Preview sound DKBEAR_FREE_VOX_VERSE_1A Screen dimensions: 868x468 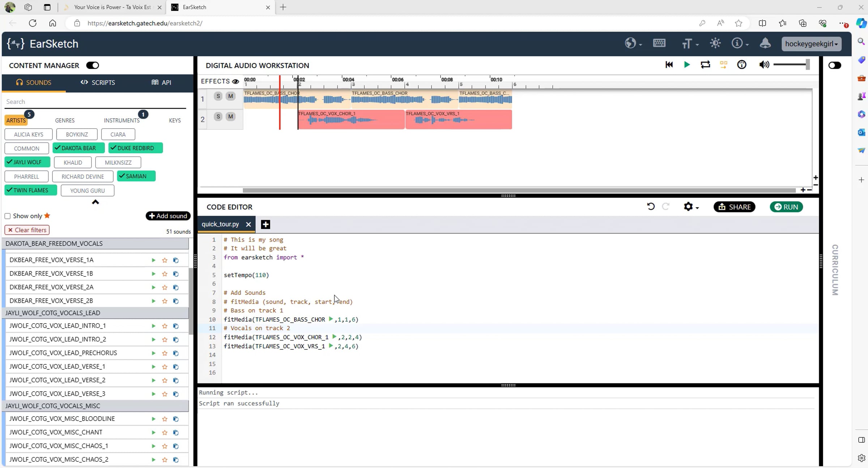click(x=153, y=260)
